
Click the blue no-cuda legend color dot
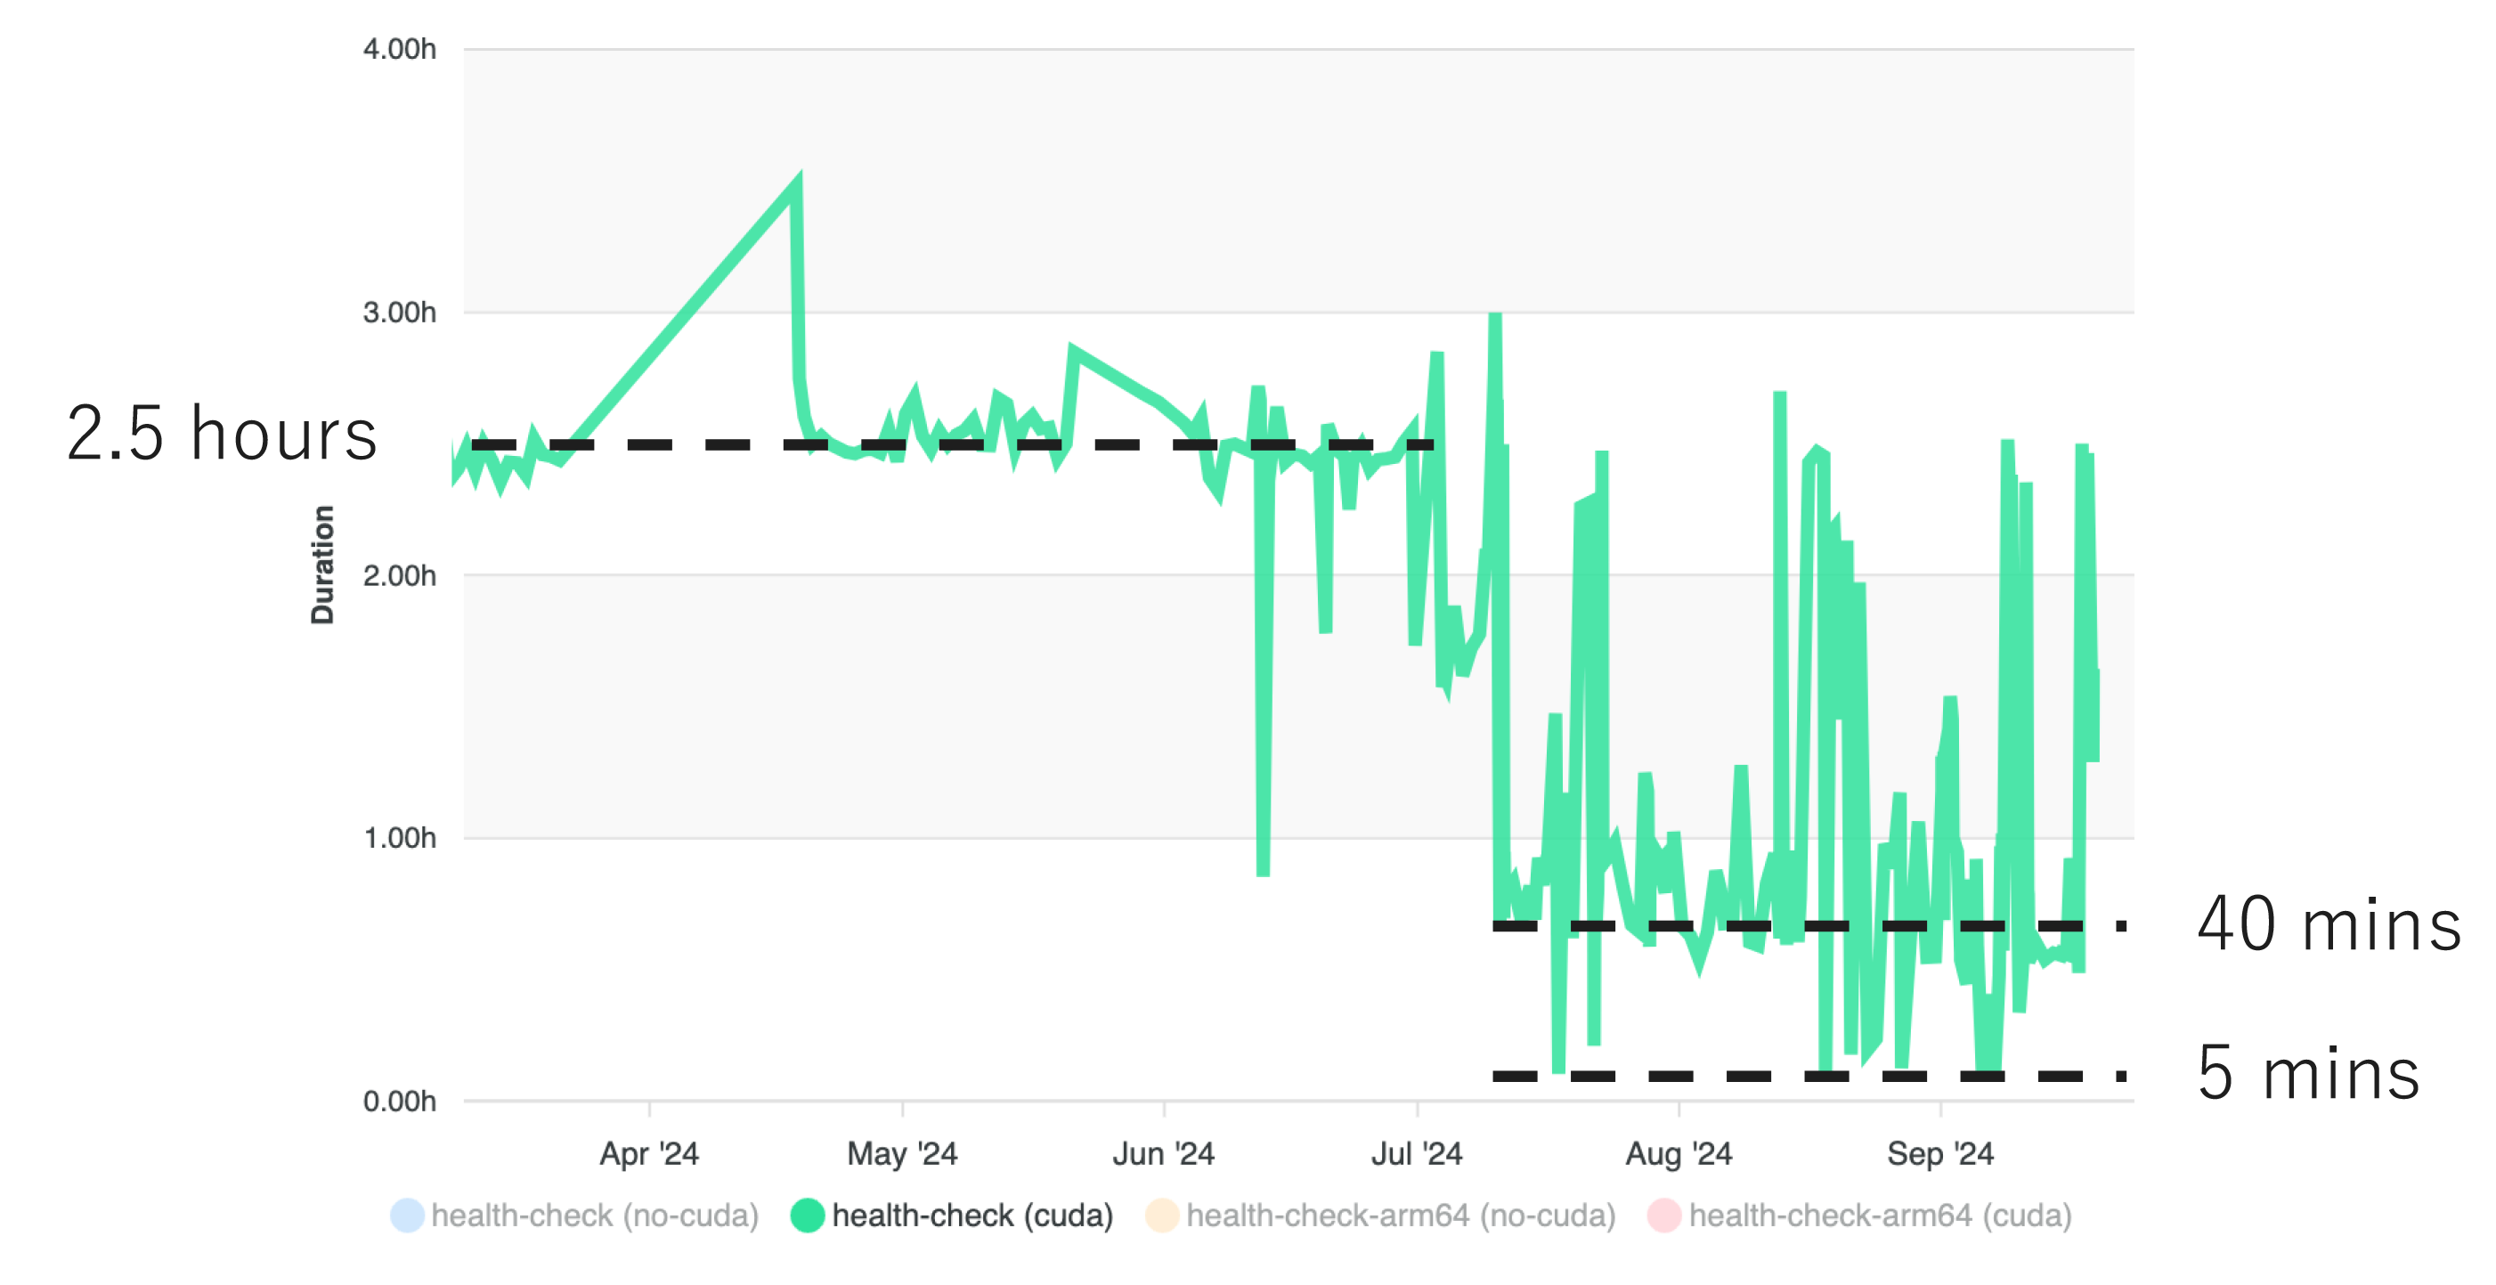pos(407,1216)
